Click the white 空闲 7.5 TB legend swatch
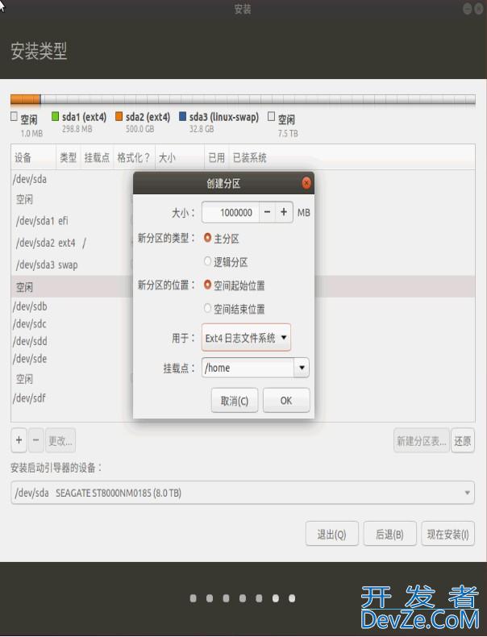 click(x=272, y=117)
